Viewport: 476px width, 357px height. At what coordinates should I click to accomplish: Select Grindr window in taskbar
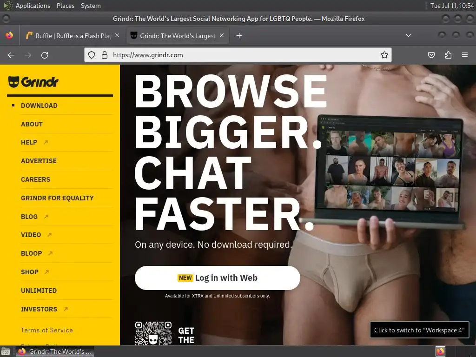[55, 351]
